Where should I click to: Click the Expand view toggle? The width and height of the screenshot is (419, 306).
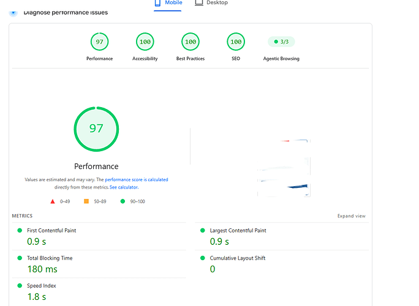click(x=351, y=216)
